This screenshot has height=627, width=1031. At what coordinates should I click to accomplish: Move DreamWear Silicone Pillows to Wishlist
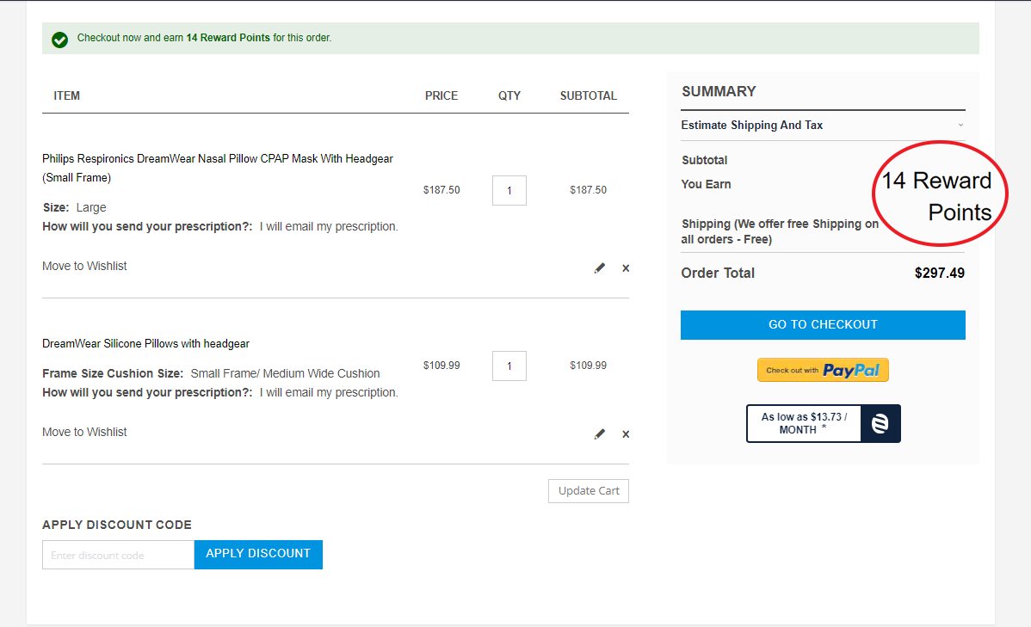click(84, 432)
